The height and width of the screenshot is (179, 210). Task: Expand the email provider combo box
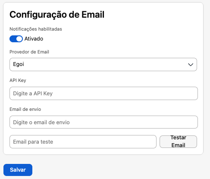click(103, 64)
